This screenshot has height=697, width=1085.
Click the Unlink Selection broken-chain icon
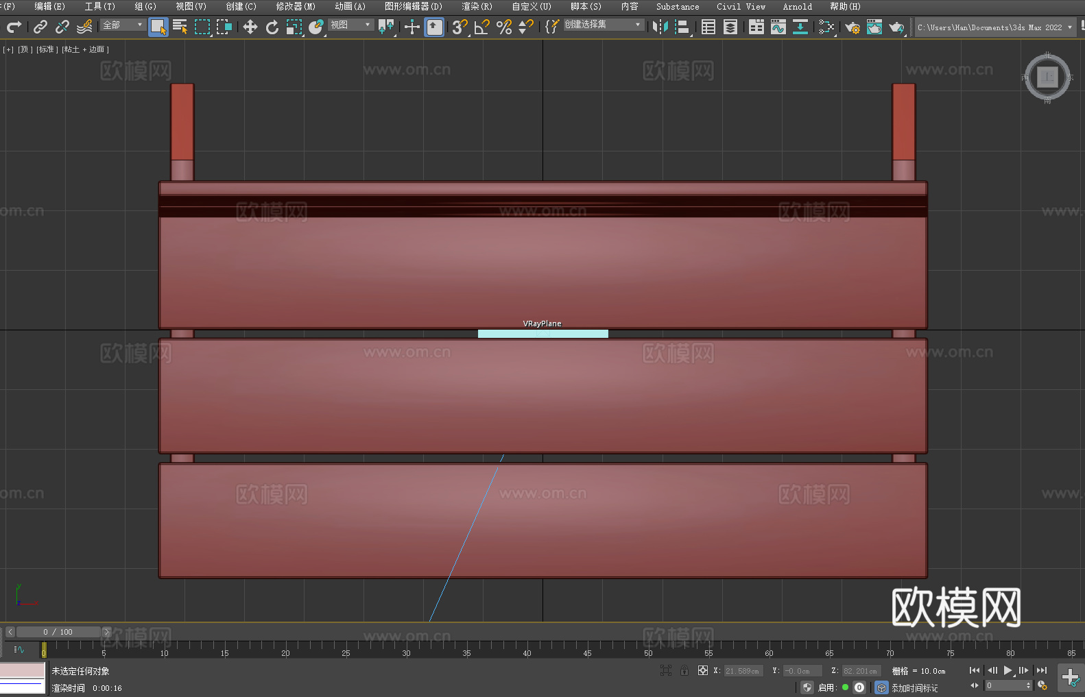coord(62,27)
